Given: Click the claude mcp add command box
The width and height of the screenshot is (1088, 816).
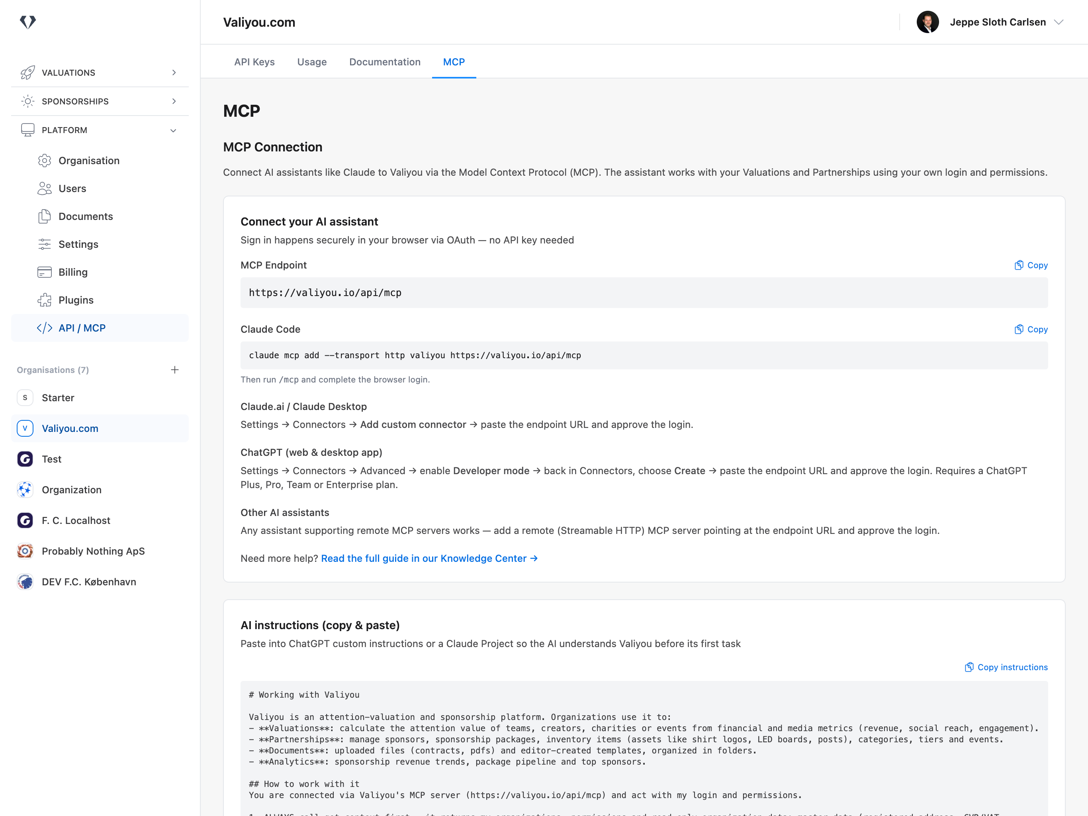Looking at the screenshot, I should click(x=644, y=355).
